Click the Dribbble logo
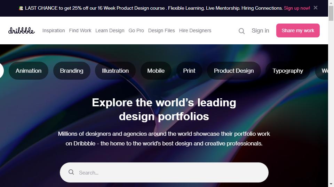 (22, 30)
